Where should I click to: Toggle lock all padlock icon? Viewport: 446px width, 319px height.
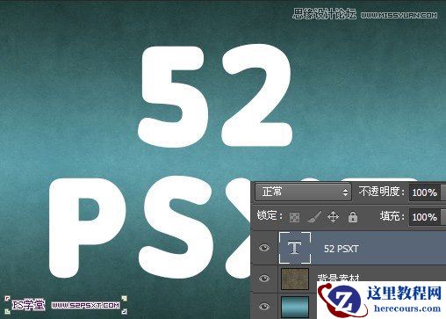tap(353, 217)
